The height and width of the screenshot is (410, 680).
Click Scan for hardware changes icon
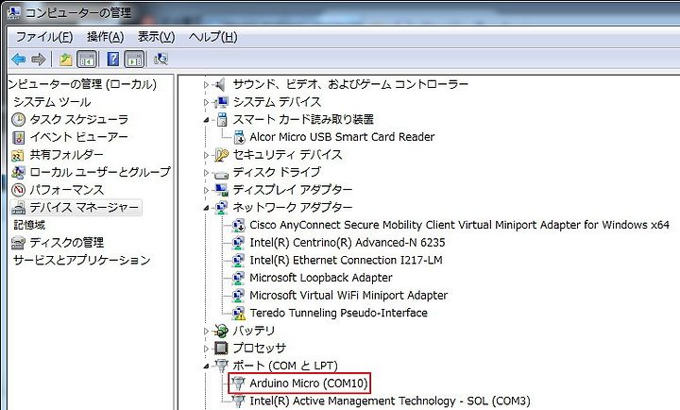[161, 59]
